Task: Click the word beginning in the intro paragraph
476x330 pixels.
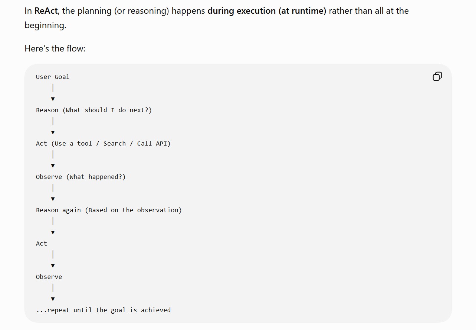Action: tap(45, 26)
